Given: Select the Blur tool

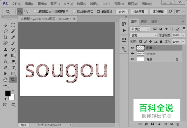Looking at the screenshot, I should pyautogui.click(x=5, y=61).
